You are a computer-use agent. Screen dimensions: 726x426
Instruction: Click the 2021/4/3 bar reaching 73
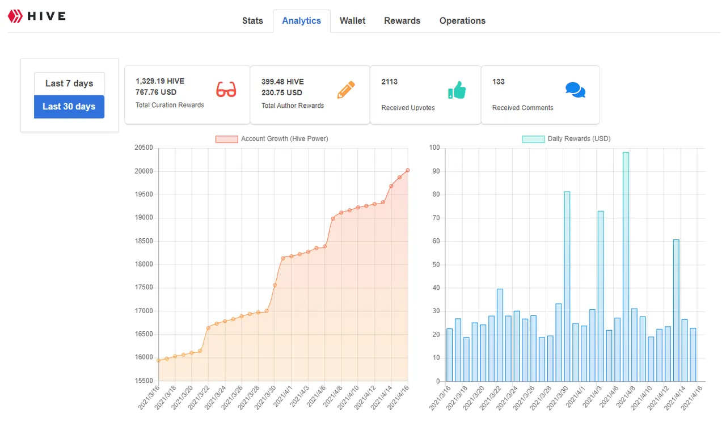600,296
